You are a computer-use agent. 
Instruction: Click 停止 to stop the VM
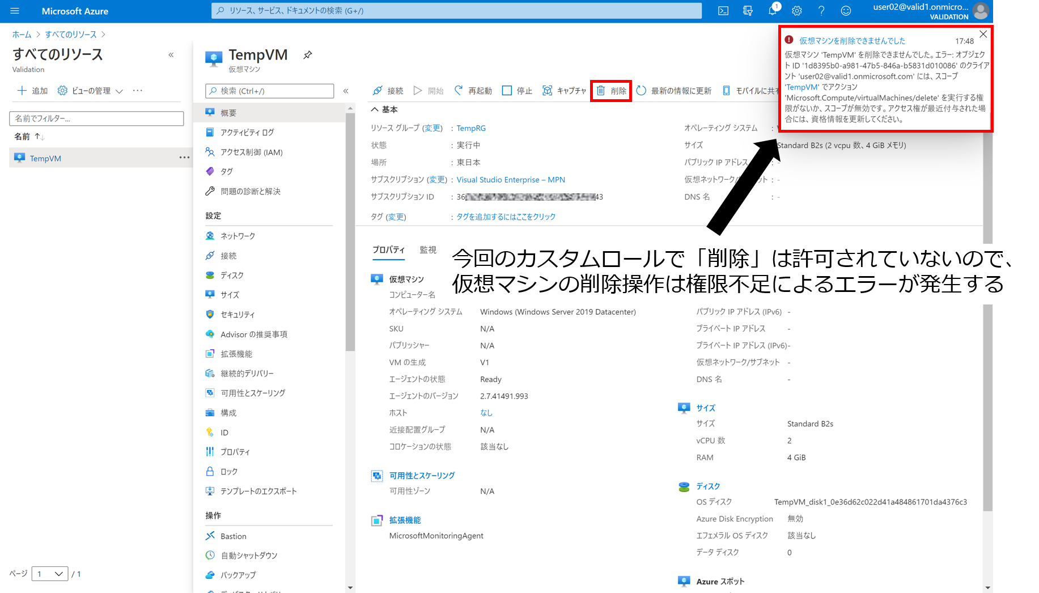click(517, 91)
